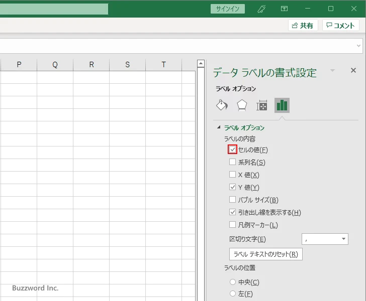
Task: Close the データ ラベルの書式設定 pane
Action: pos(353,70)
